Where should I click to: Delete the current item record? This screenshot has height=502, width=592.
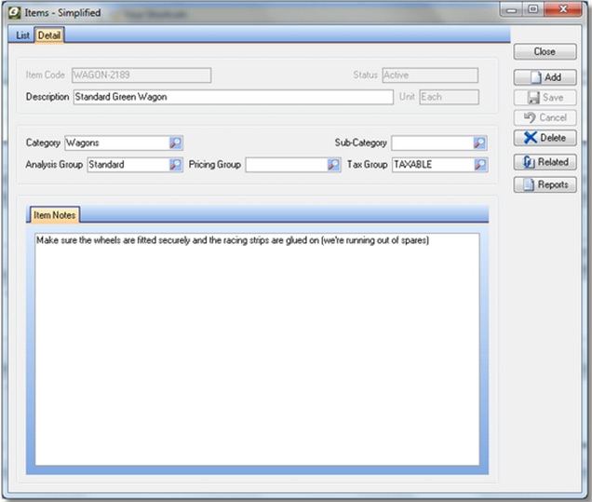545,138
